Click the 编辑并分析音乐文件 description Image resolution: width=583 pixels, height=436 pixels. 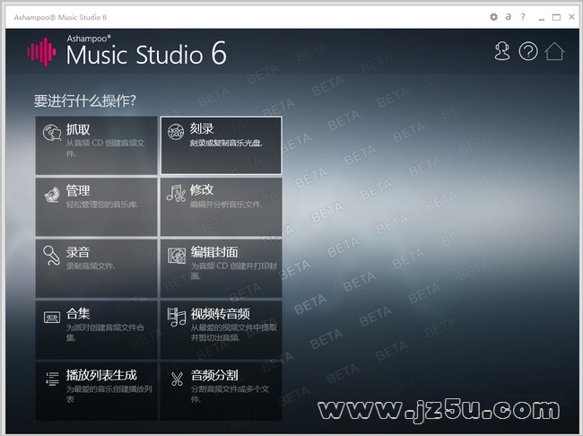226,205
